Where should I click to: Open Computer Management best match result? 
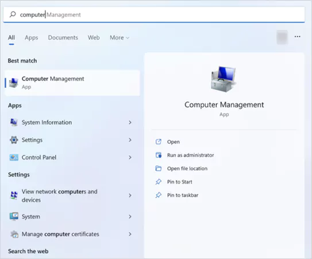click(72, 83)
